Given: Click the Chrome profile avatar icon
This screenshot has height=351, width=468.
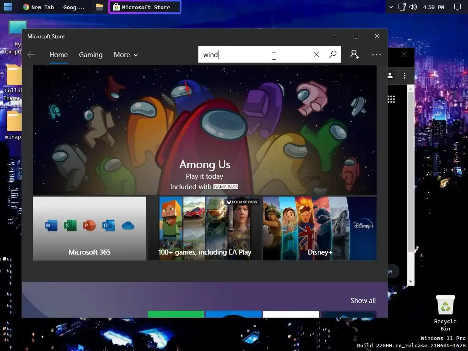Looking at the screenshot, I should 390,75.
